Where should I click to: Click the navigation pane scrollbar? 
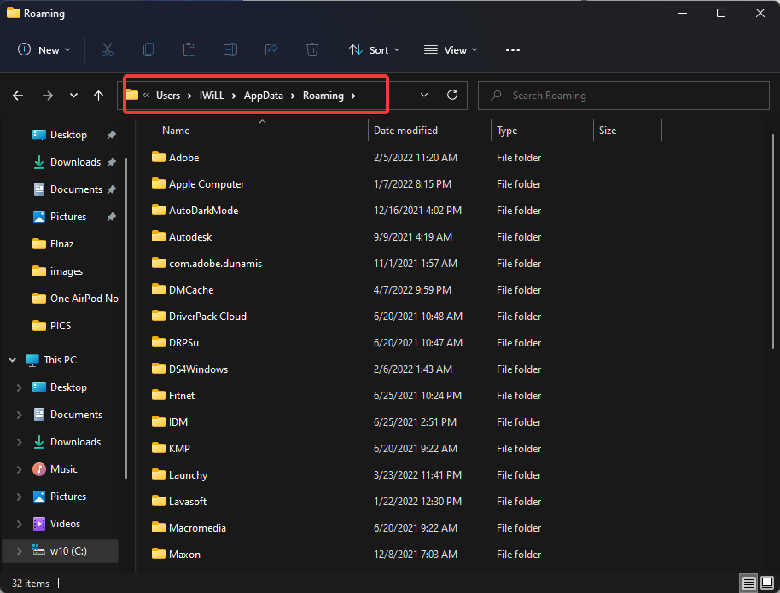[126, 318]
